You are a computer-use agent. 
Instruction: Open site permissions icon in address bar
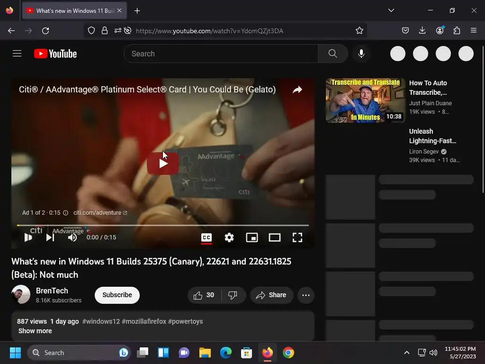(117, 30)
